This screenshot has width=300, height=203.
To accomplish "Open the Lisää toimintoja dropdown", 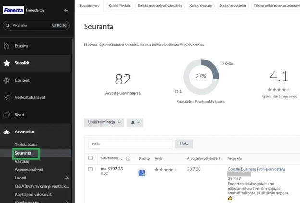I will coord(104,122).
